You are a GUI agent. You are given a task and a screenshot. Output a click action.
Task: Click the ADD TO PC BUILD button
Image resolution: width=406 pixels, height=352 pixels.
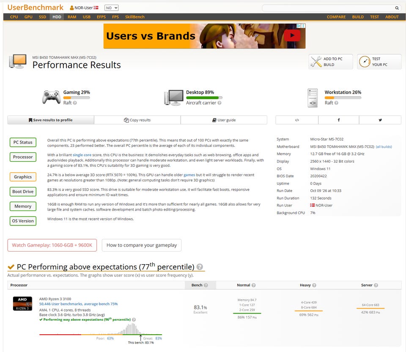pyautogui.click(x=331, y=62)
